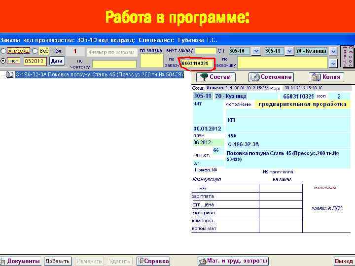
Task: Open the 305-10 dropdown arrow
Action: pyautogui.click(x=256, y=51)
